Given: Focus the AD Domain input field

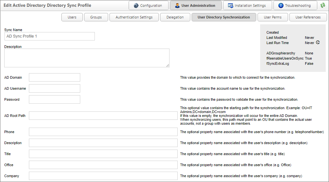Looking at the screenshot, I should pyautogui.click(x=54, y=77).
